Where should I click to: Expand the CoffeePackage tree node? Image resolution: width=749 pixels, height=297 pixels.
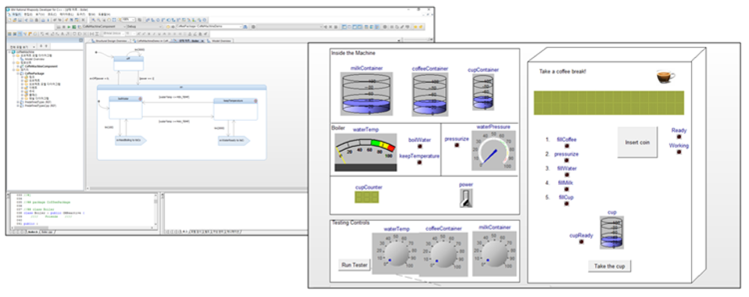[x=18, y=74]
